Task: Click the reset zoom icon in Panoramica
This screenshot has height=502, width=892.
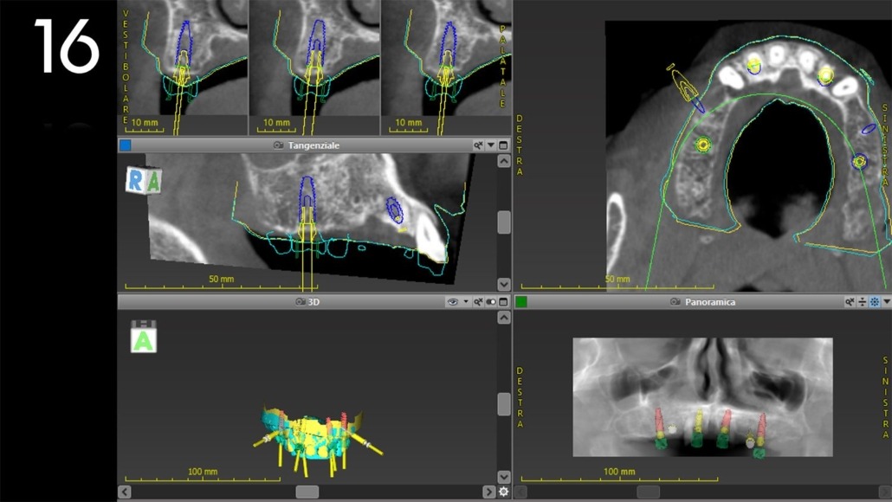Action: coord(850,302)
